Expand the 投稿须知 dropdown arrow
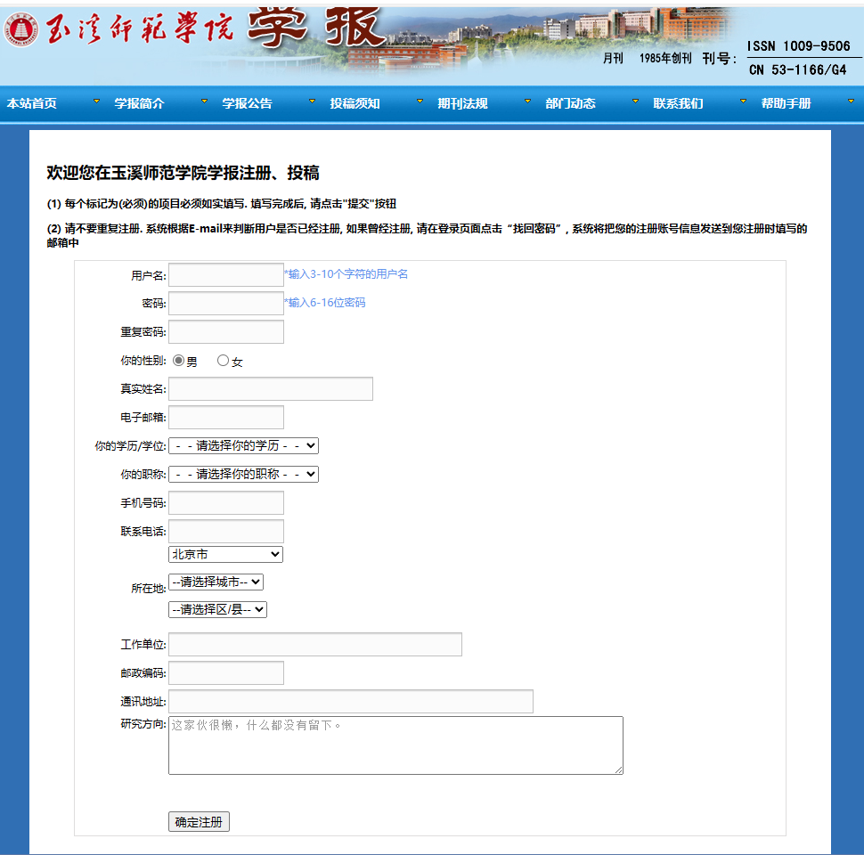Screen dimensions: 864x855 tap(420, 100)
